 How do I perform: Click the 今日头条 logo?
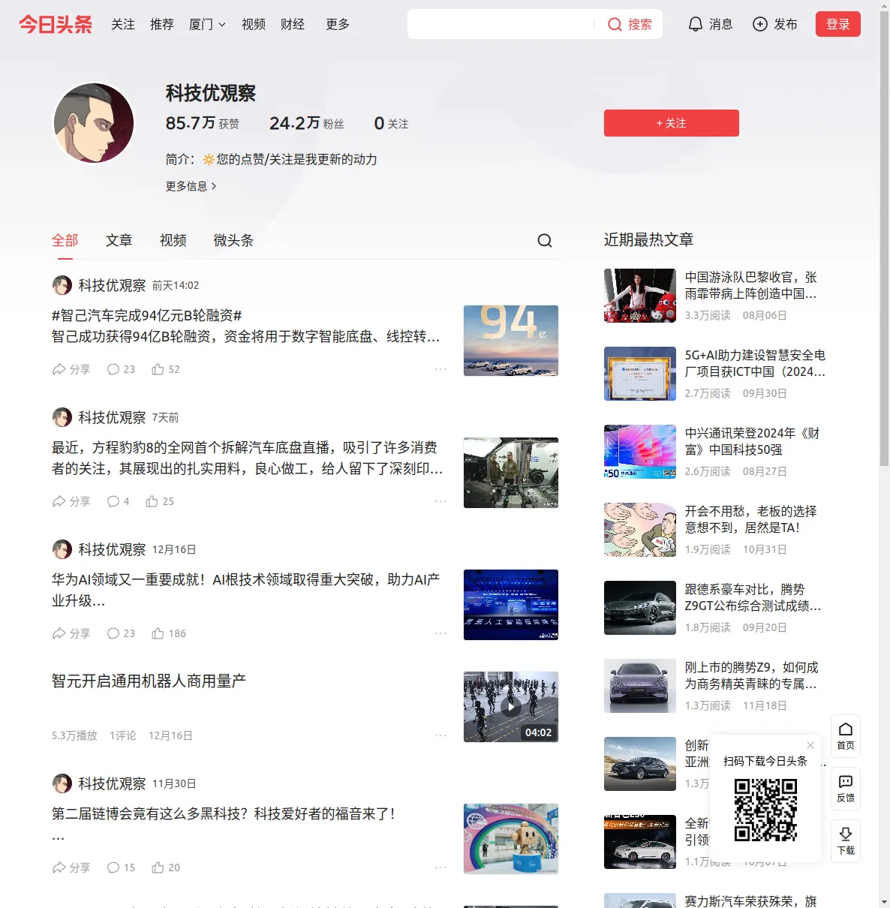click(56, 24)
